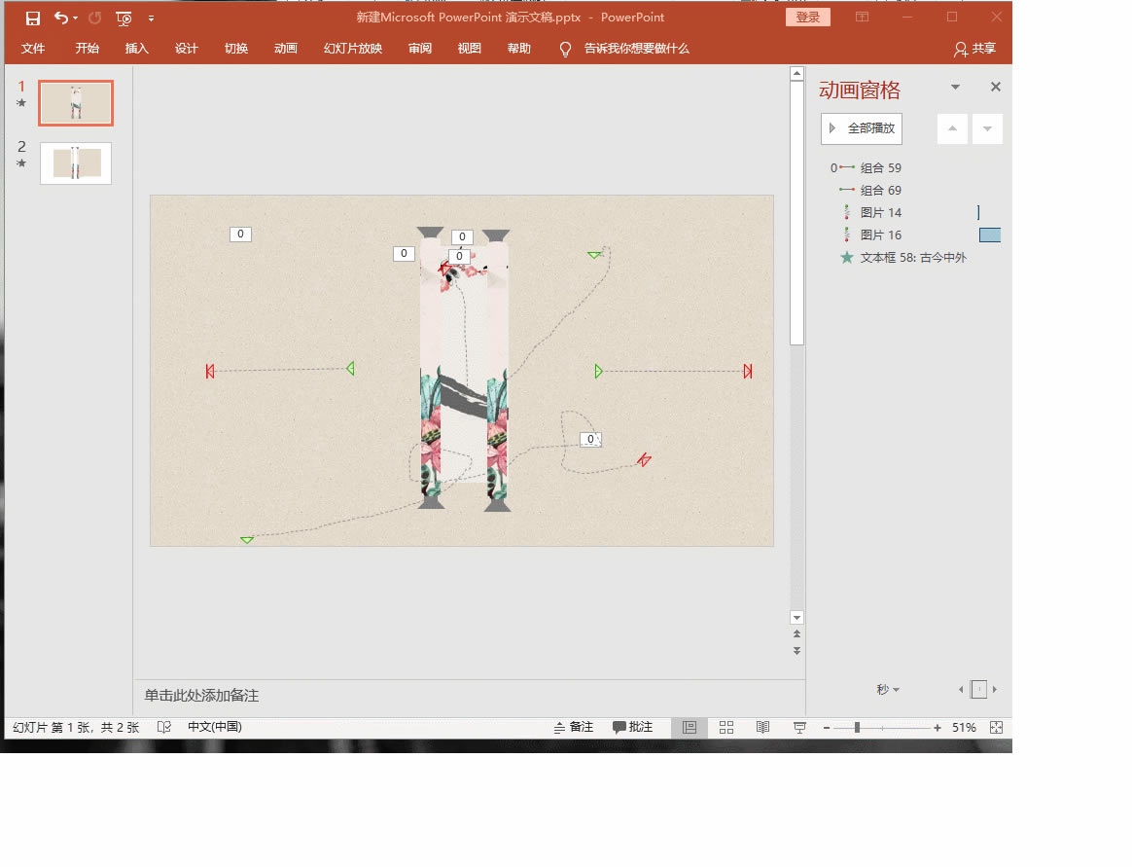Select slide 2 thumbnail
Viewport: 1132px width, 867px height.
coord(76,163)
